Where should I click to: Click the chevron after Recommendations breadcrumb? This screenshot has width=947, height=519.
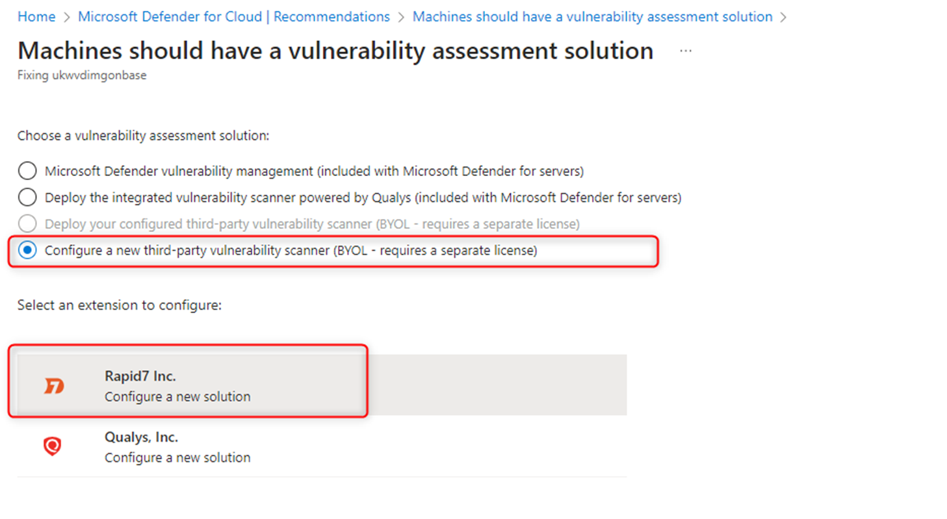tap(401, 16)
